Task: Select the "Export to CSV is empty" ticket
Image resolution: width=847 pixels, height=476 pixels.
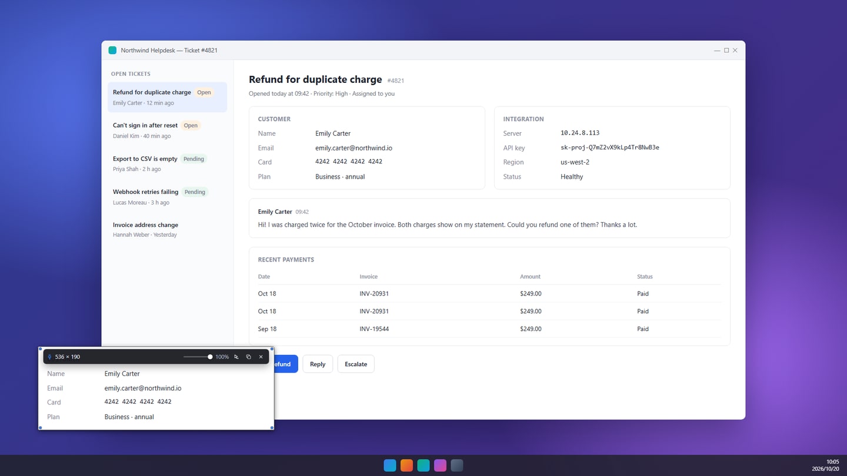Action: tap(167, 164)
